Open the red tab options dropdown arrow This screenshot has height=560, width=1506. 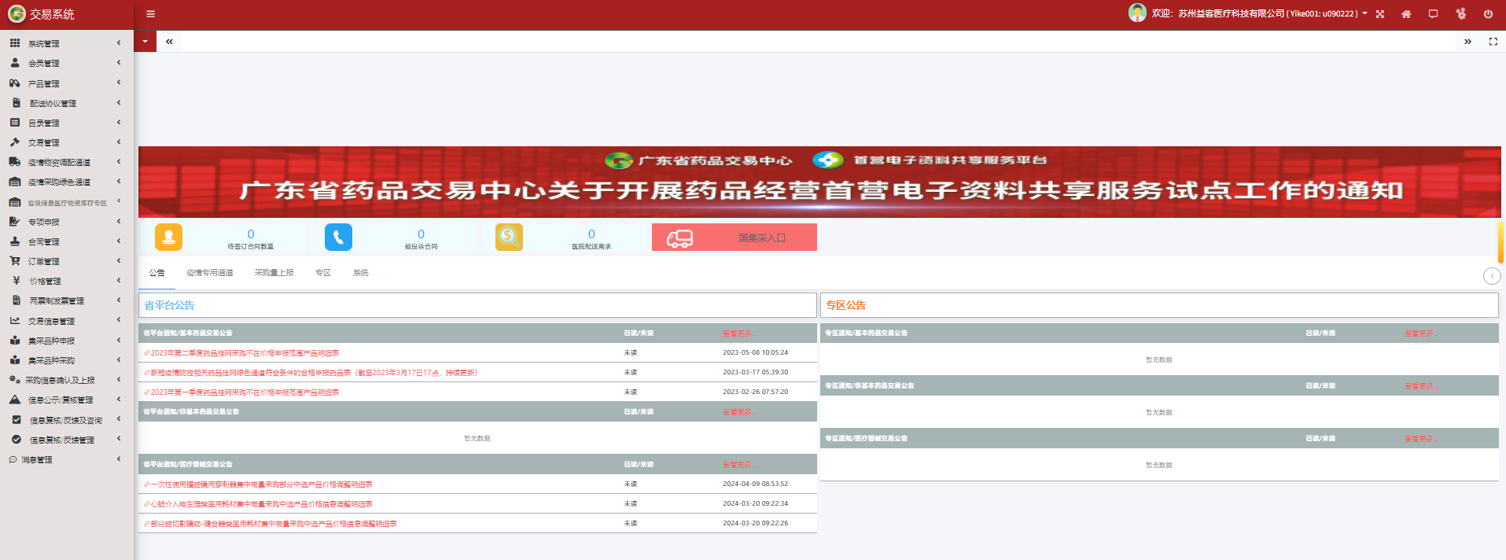coord(145,42)
